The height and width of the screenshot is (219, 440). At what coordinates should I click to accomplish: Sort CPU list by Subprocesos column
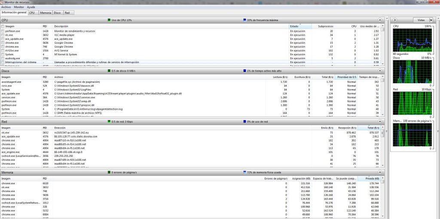click(x=323, y=26)
